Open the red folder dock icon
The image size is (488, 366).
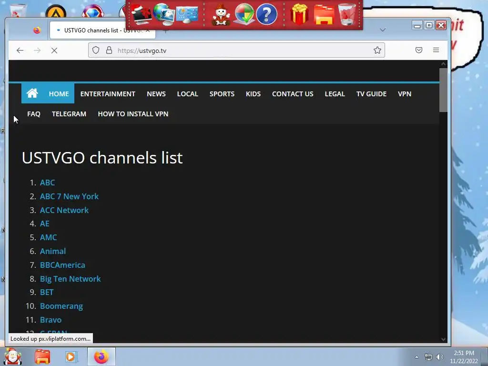point(324,15)
